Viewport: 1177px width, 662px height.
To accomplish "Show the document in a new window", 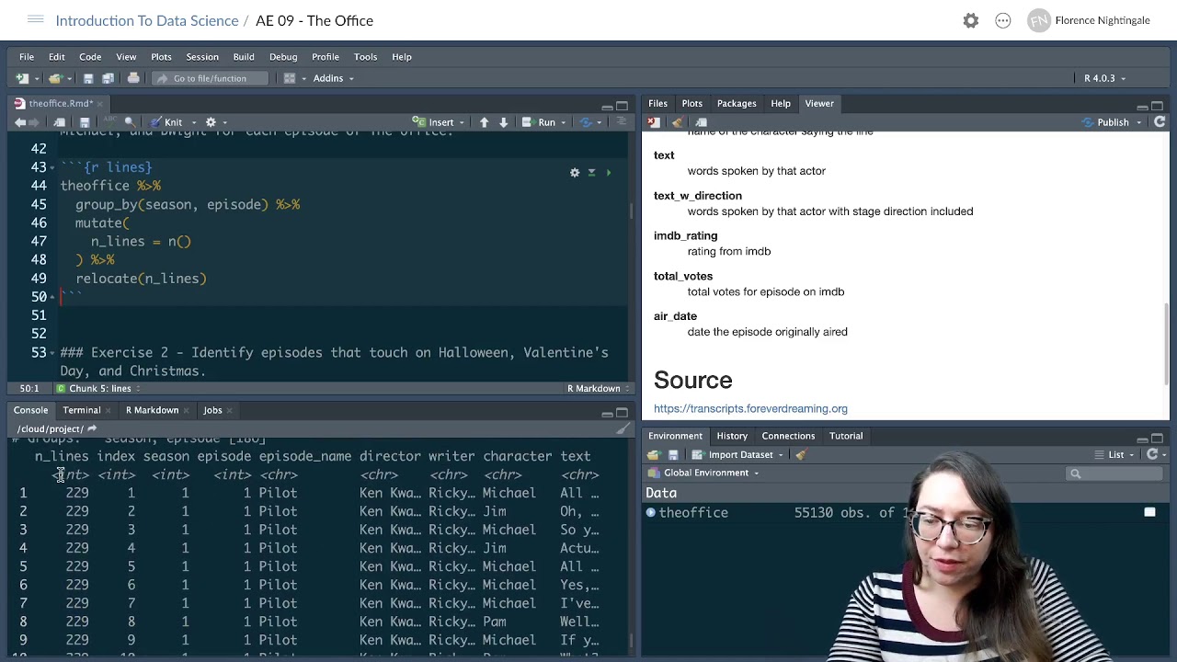I will click(60, 122).
